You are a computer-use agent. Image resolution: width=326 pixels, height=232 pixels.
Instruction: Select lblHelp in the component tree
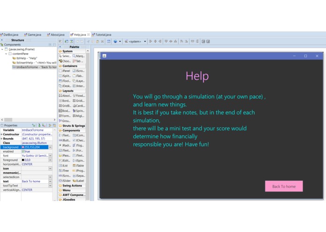[x=24, y=58]
